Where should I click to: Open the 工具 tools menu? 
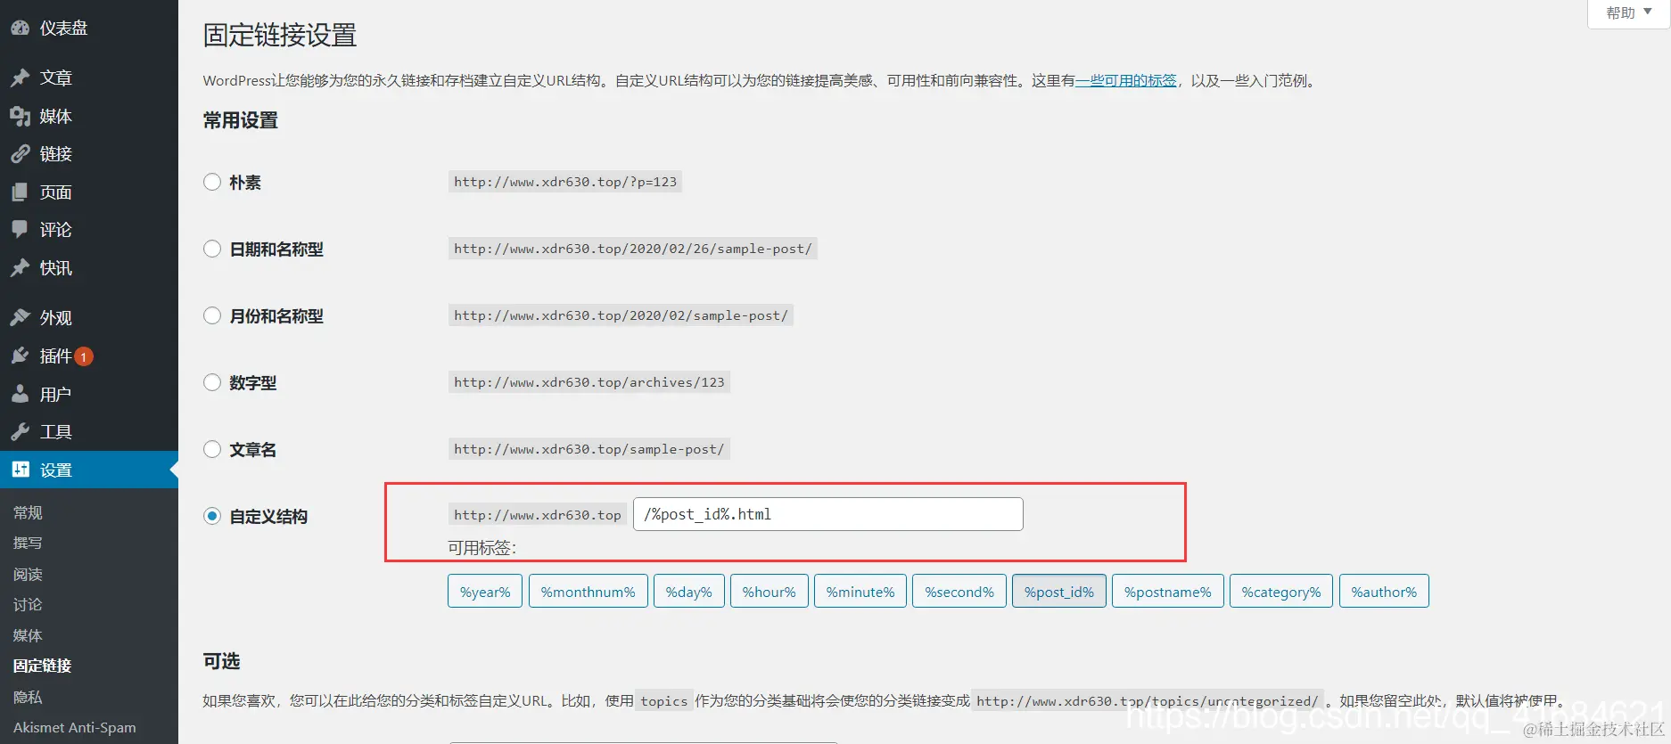(x=89, y=432)
